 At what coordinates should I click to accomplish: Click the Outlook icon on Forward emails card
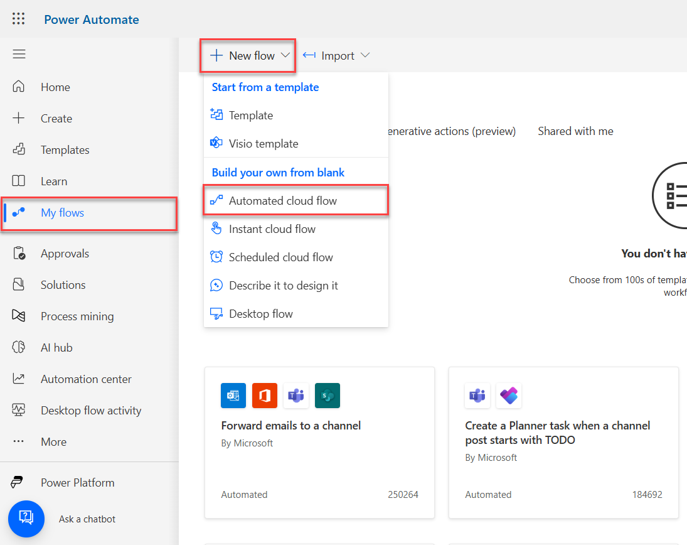tap(233, 396)
